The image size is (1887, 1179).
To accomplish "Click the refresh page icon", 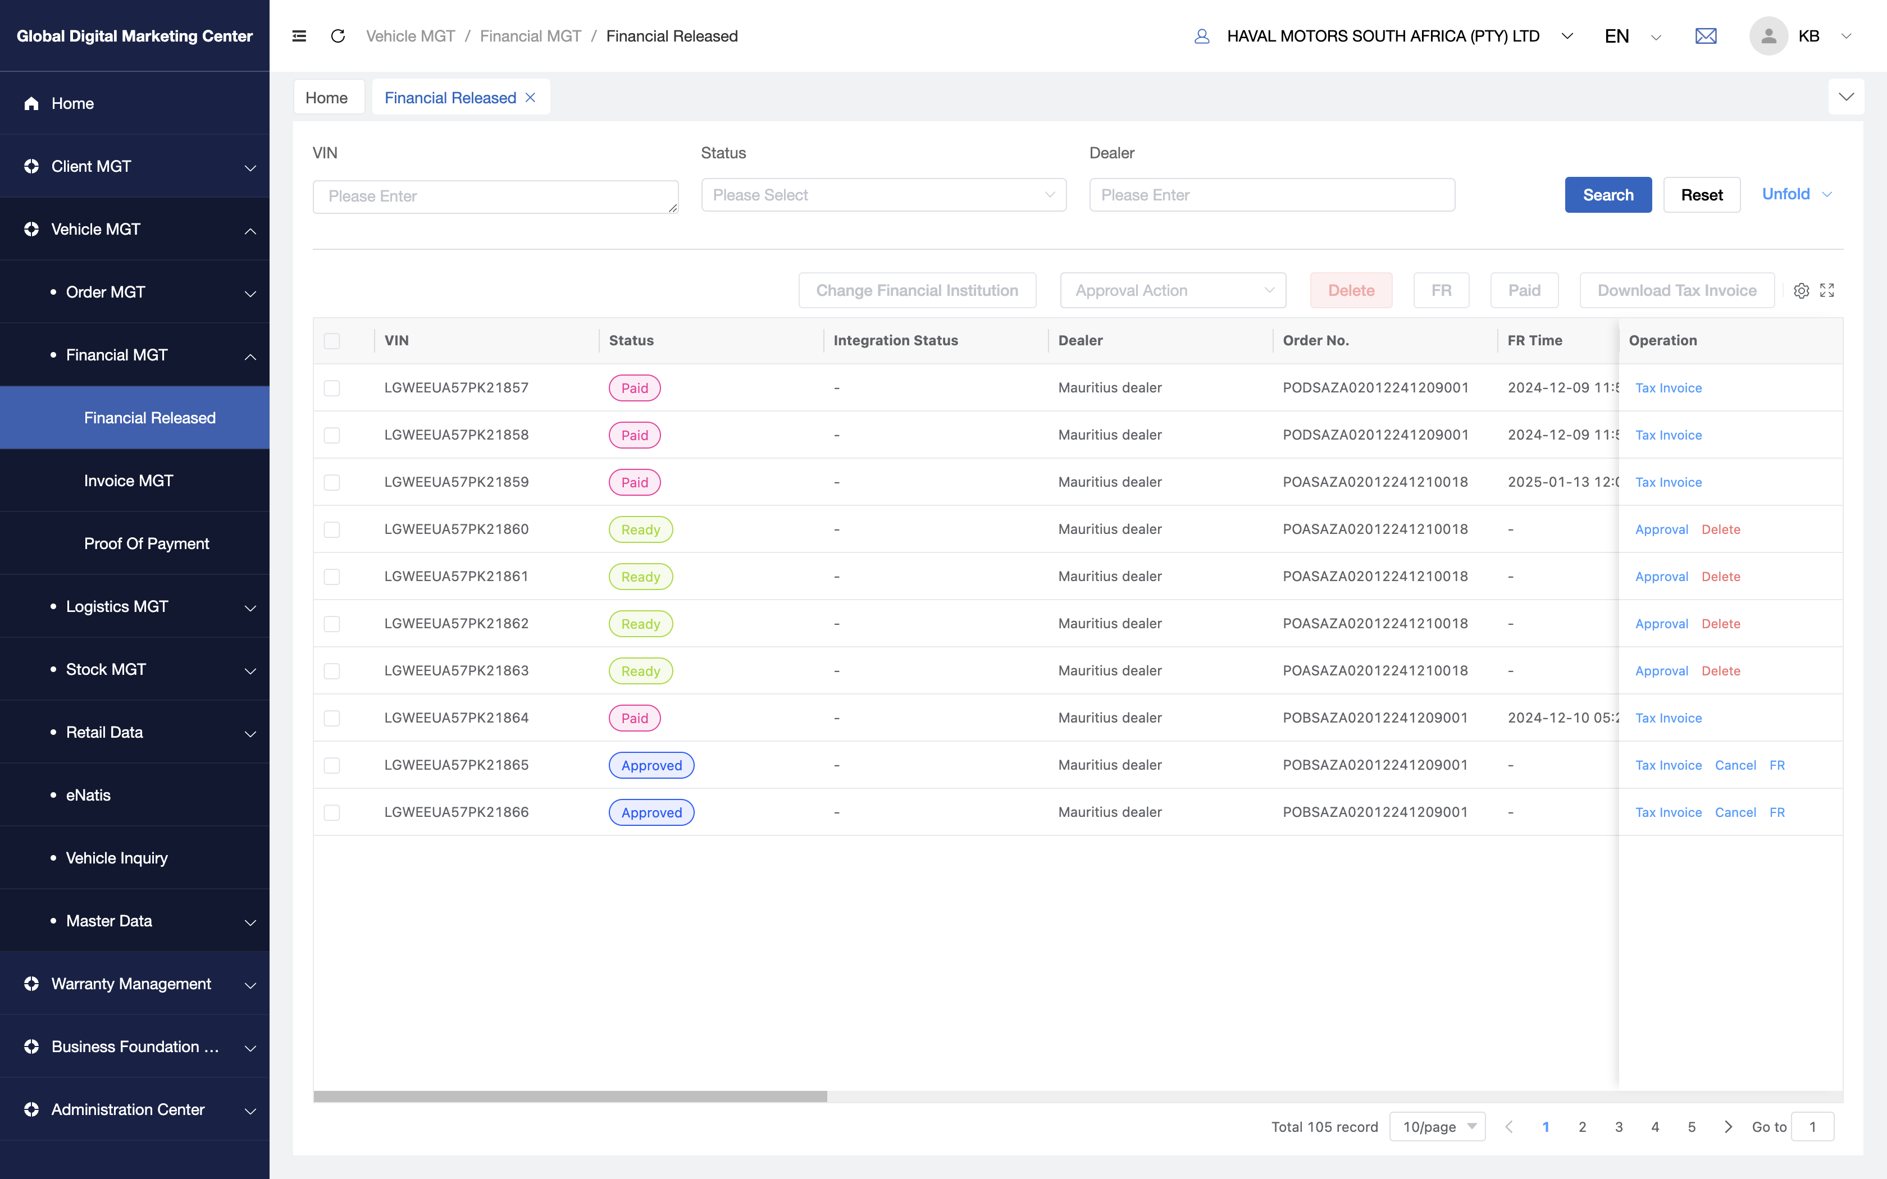I will click(x=338, y=36).
